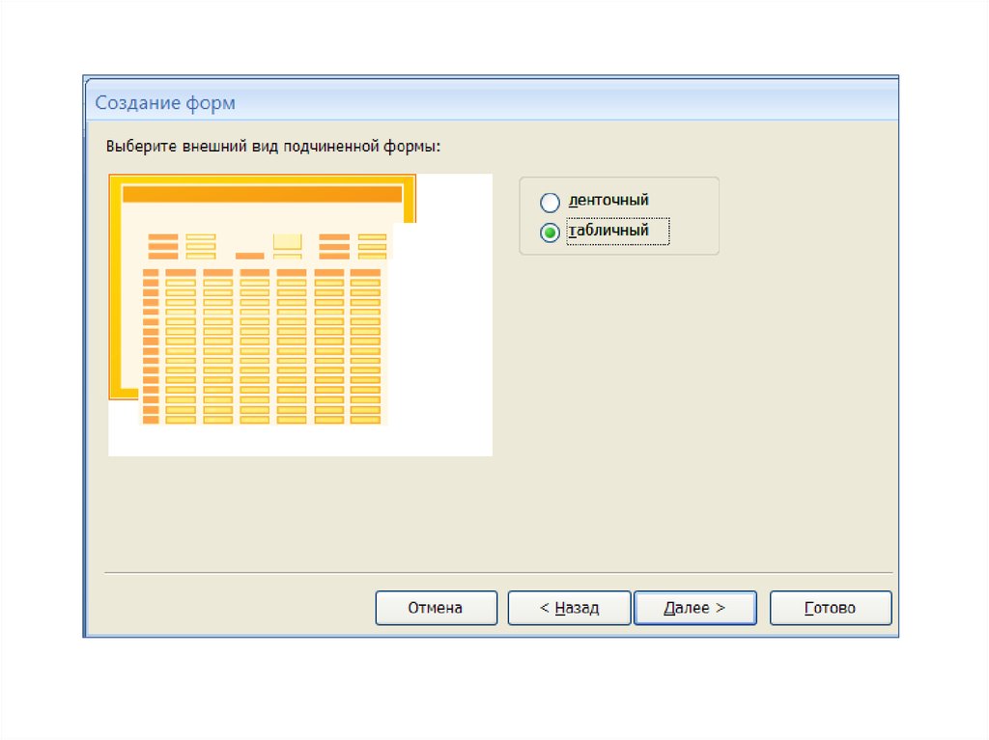Click the Выберите внешний вид instruction text
This screenshot has width=989, height=740.
pyautogui.click(x=272, y=148)
